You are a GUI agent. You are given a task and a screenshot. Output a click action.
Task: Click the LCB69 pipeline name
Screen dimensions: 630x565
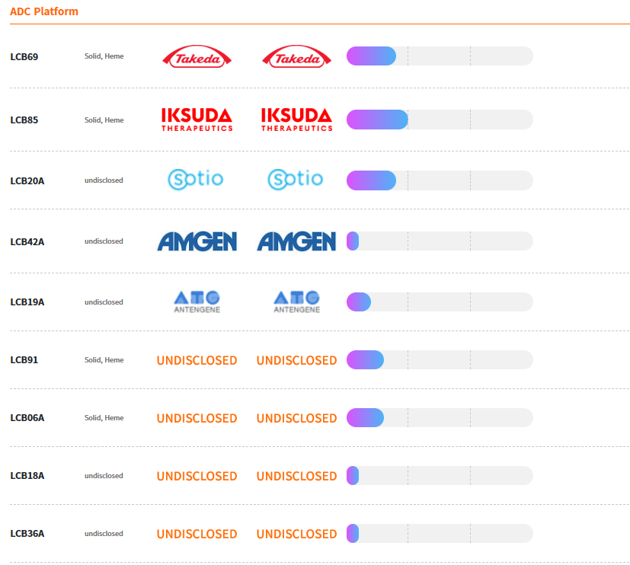point(24,56)
